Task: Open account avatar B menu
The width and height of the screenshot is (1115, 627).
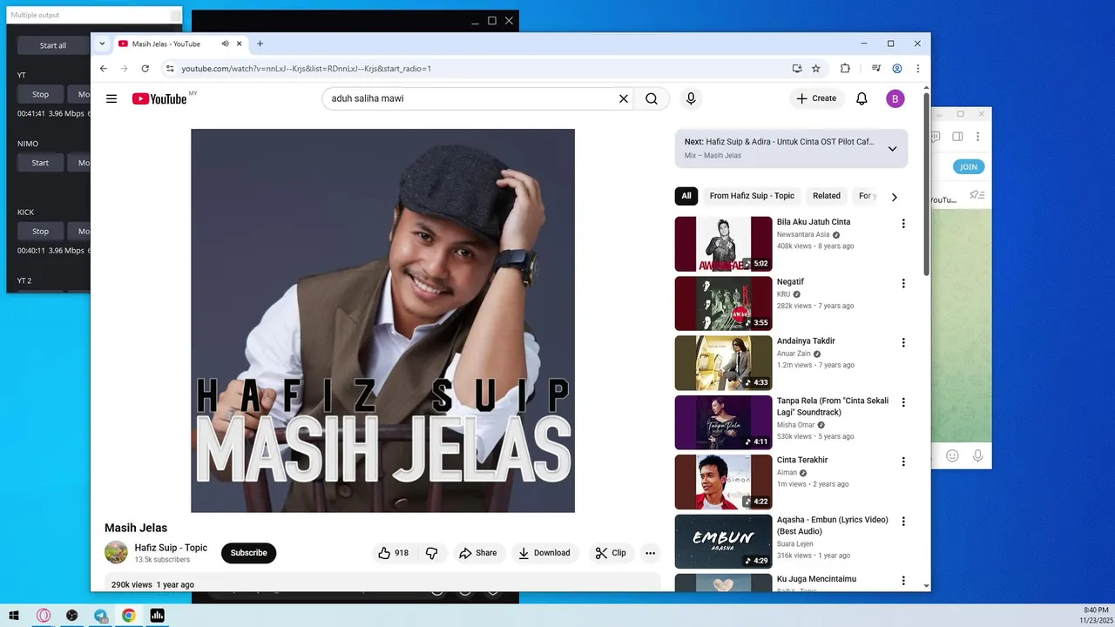Action: 895,98
